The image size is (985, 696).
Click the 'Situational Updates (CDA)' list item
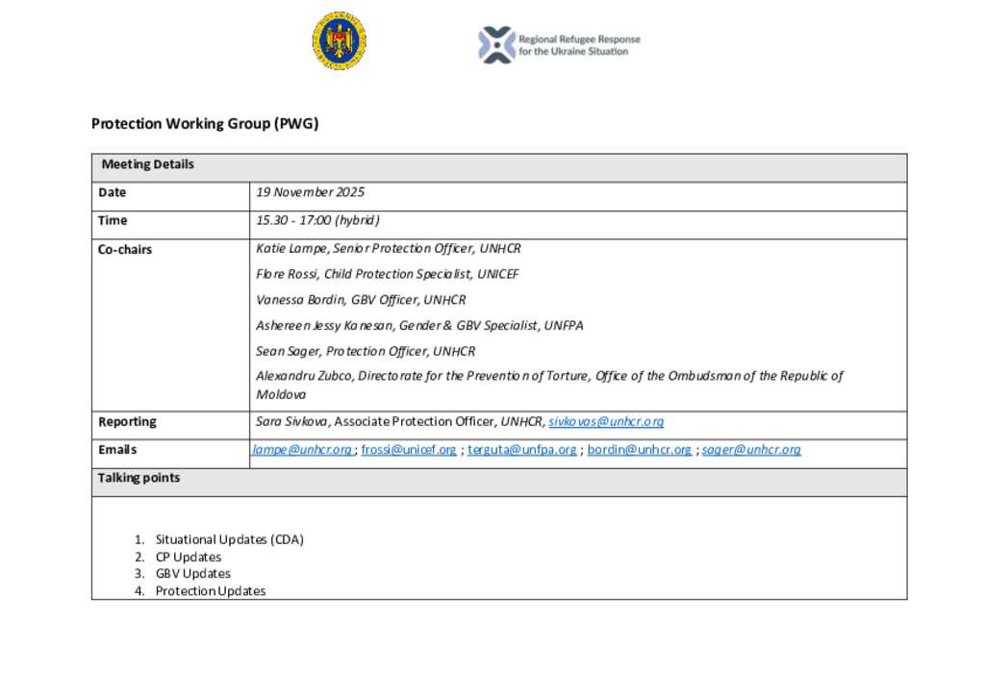coord(229,540)
